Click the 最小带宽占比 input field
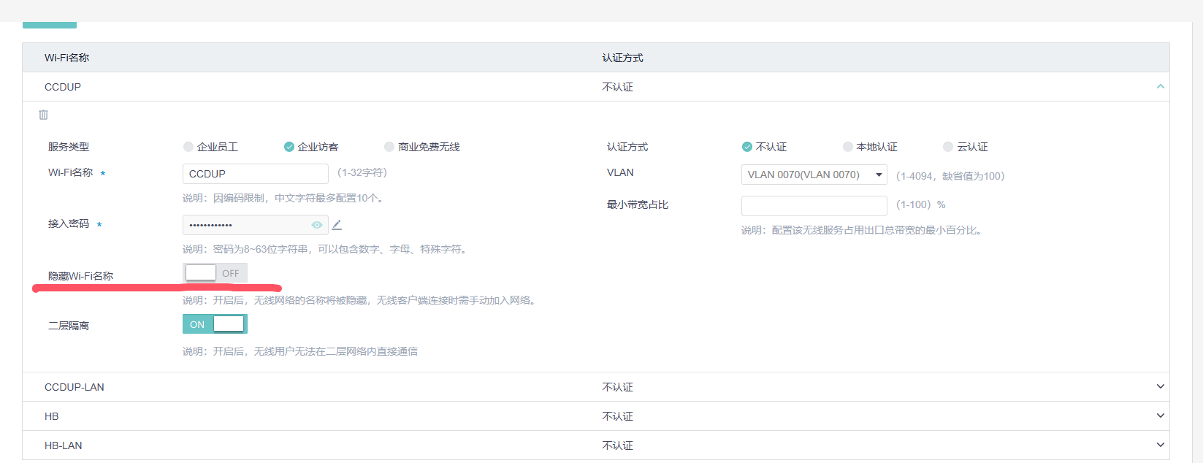The width and height of the screenshot is (1203, 463). 814,205
